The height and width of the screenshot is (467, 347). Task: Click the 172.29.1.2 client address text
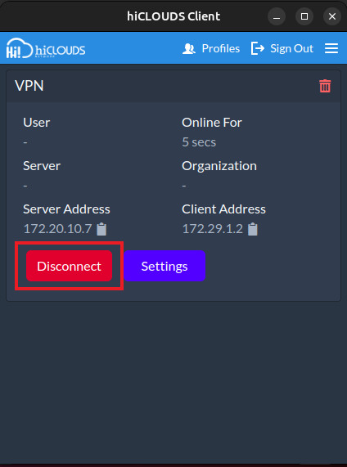(213, 229)
